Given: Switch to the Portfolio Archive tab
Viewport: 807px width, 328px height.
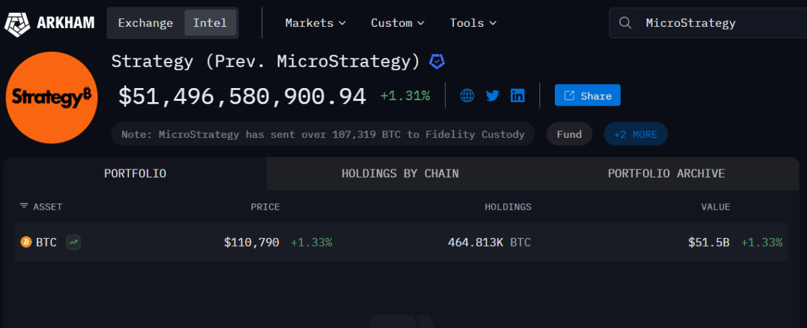Looking at the screenshot, I should pyautogui.click(x=666, y=173).
